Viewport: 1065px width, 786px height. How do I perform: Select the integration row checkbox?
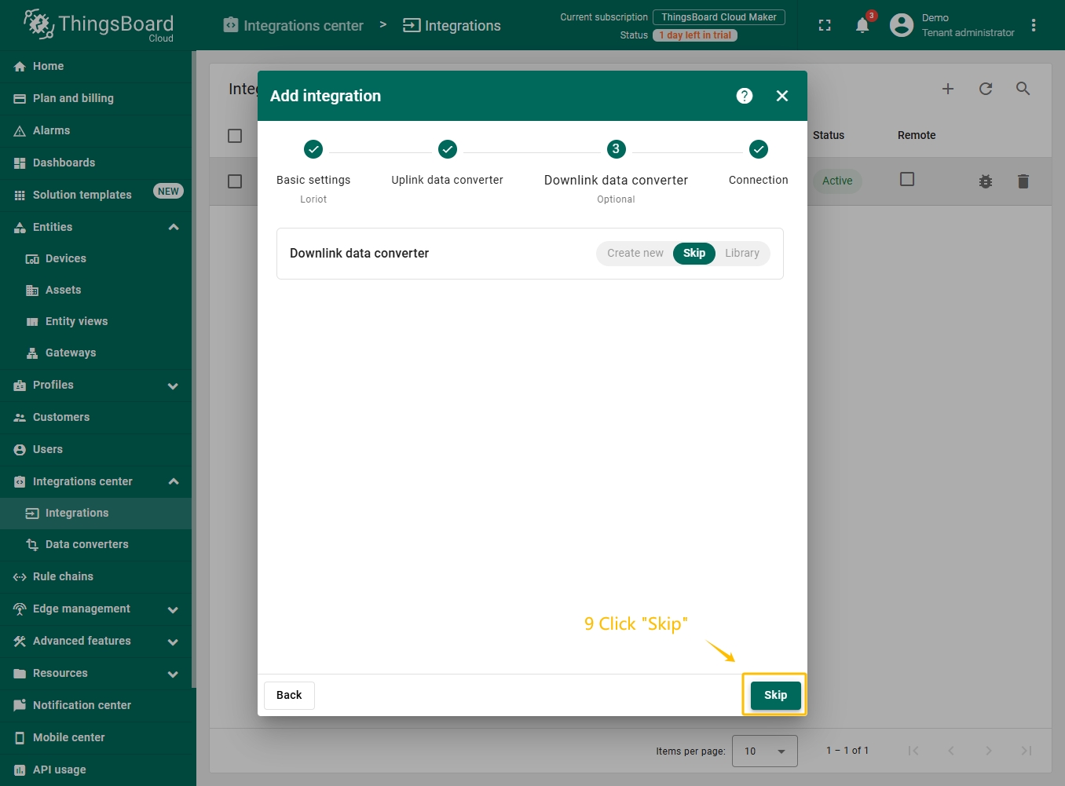[234, 181]
